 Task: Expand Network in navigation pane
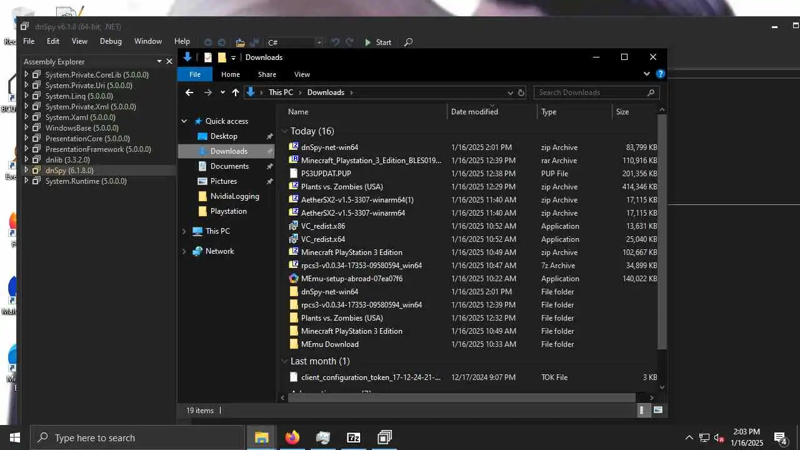pyautogui.click(x=184, y=251)
